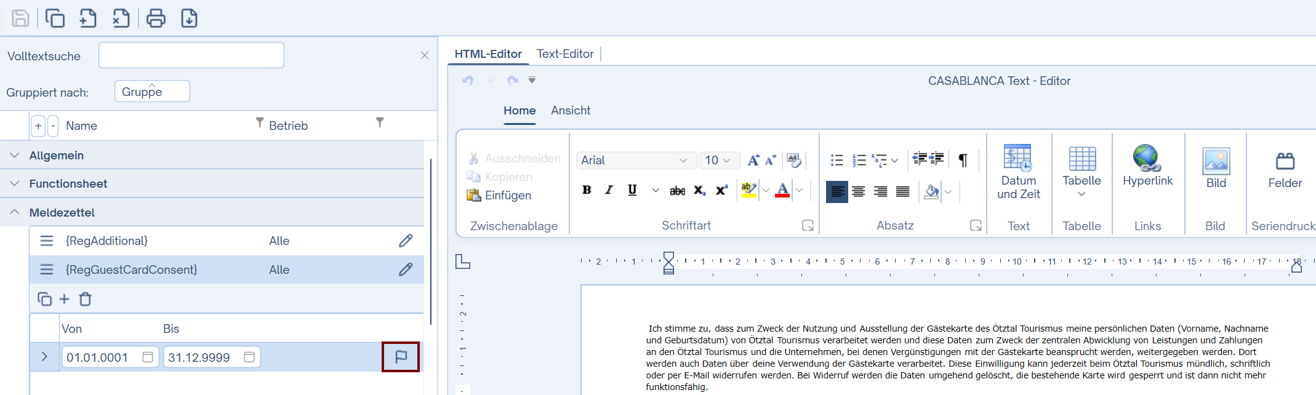Toggle superscript formatting
1316x395 pixels.
721,191
